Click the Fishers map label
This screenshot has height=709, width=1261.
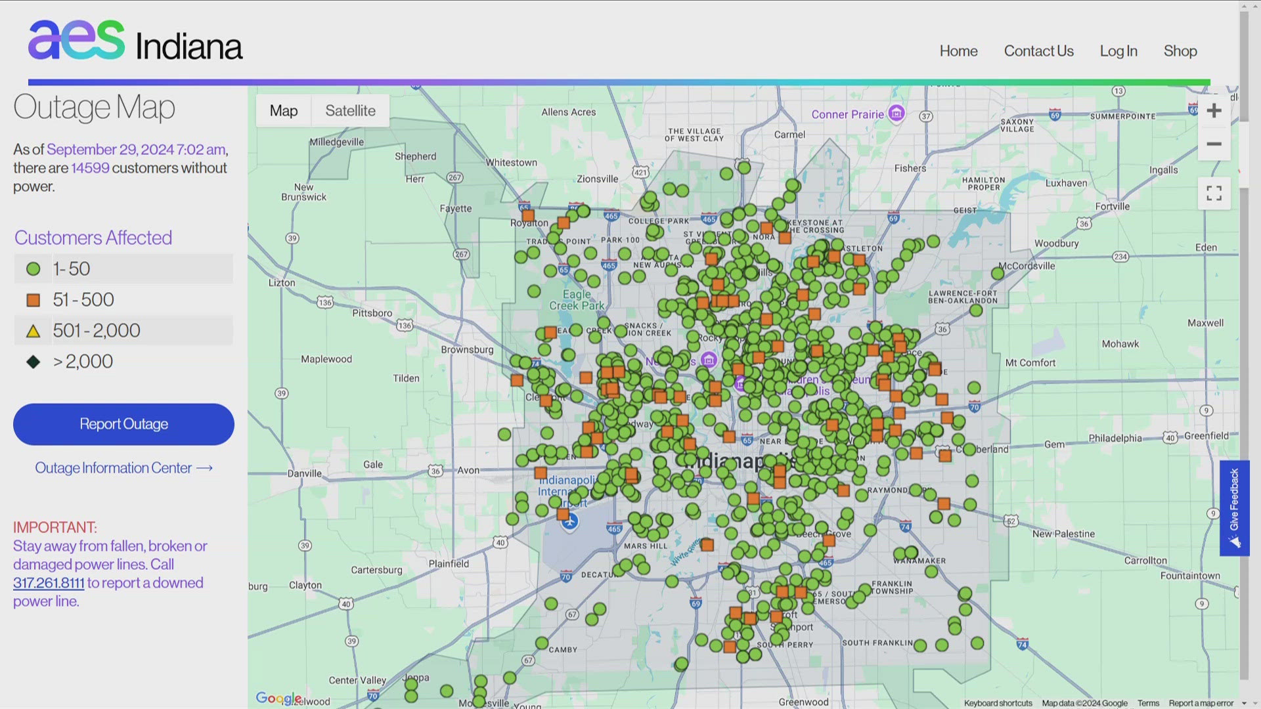[910, 169]
